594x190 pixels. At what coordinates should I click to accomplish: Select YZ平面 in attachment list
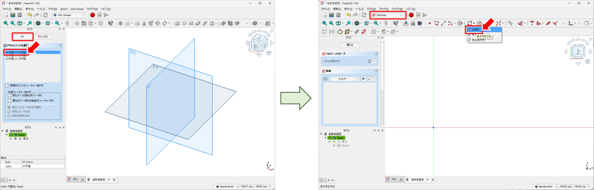pos(16,59)
